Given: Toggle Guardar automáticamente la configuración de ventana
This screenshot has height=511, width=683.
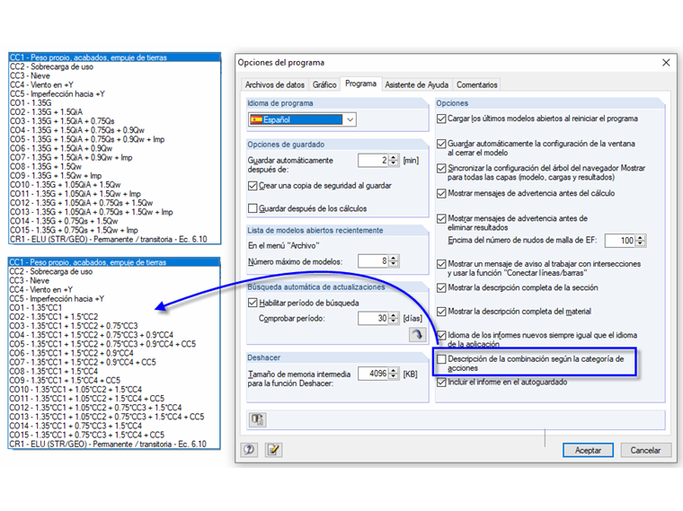Looking at the screenshot, I should [x=441, y=144].
